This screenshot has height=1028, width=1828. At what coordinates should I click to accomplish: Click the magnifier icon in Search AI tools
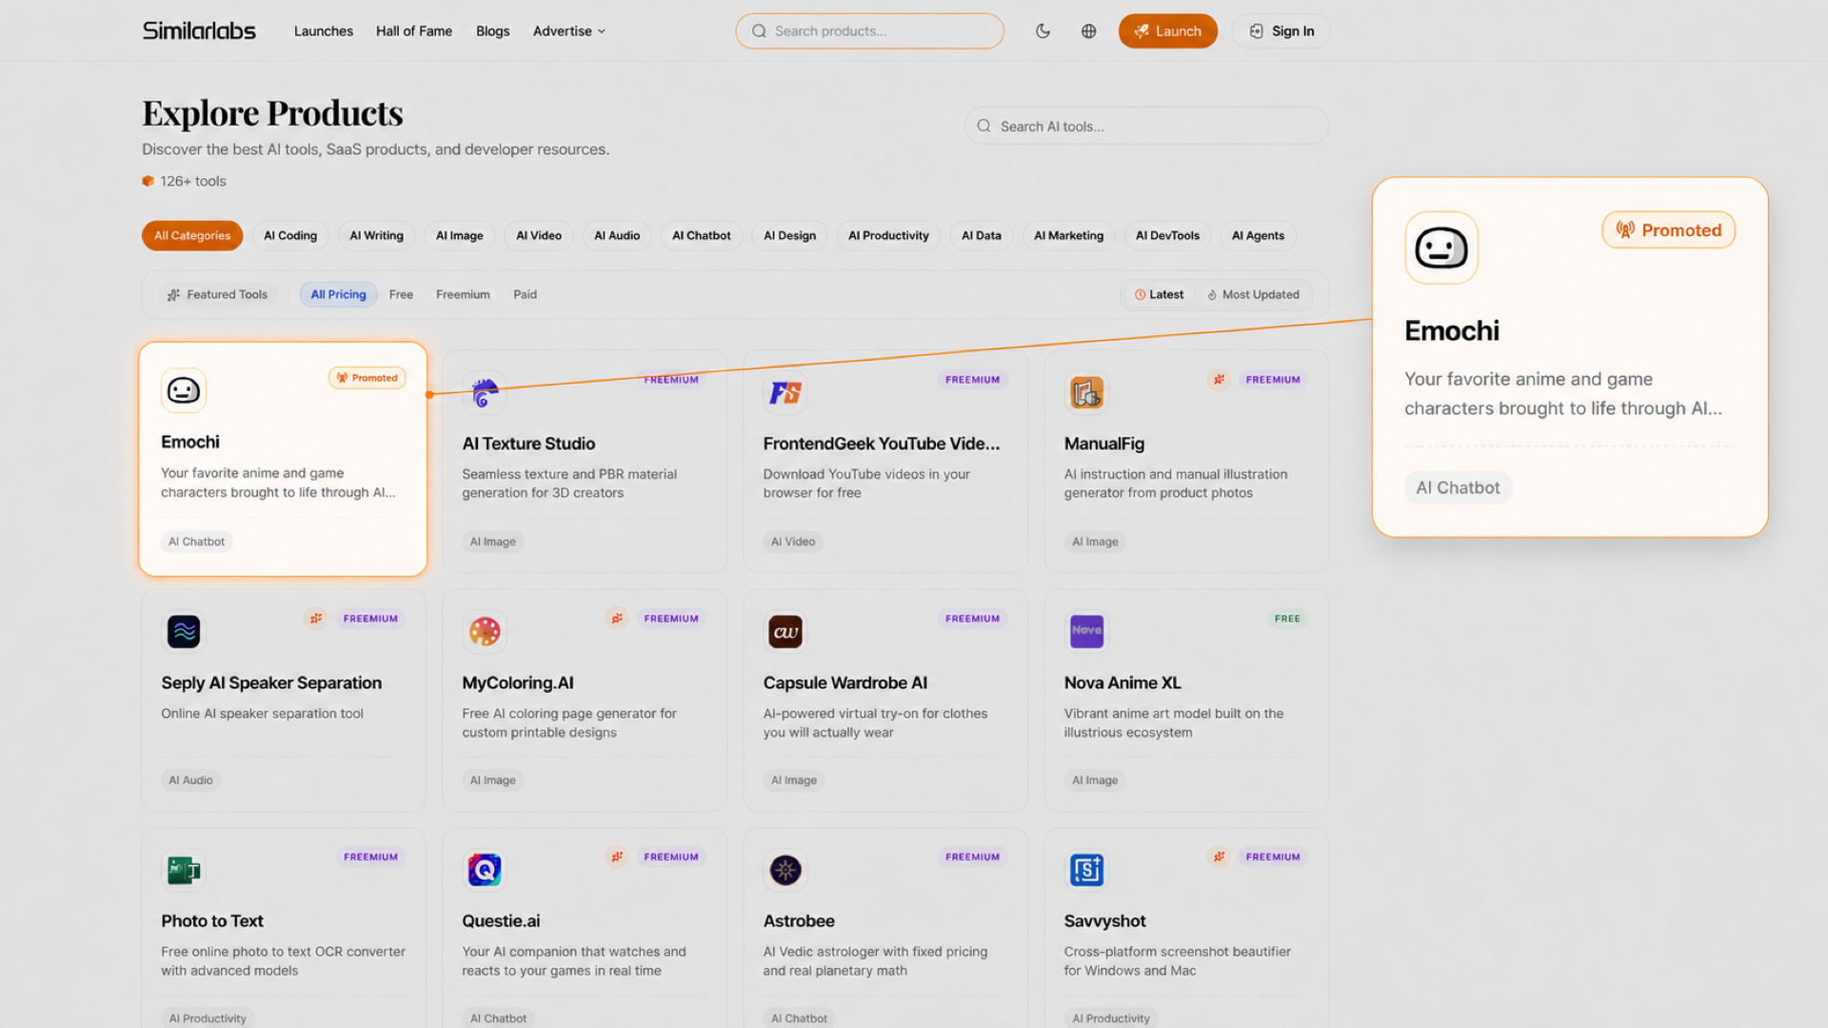tap(984, 126)
